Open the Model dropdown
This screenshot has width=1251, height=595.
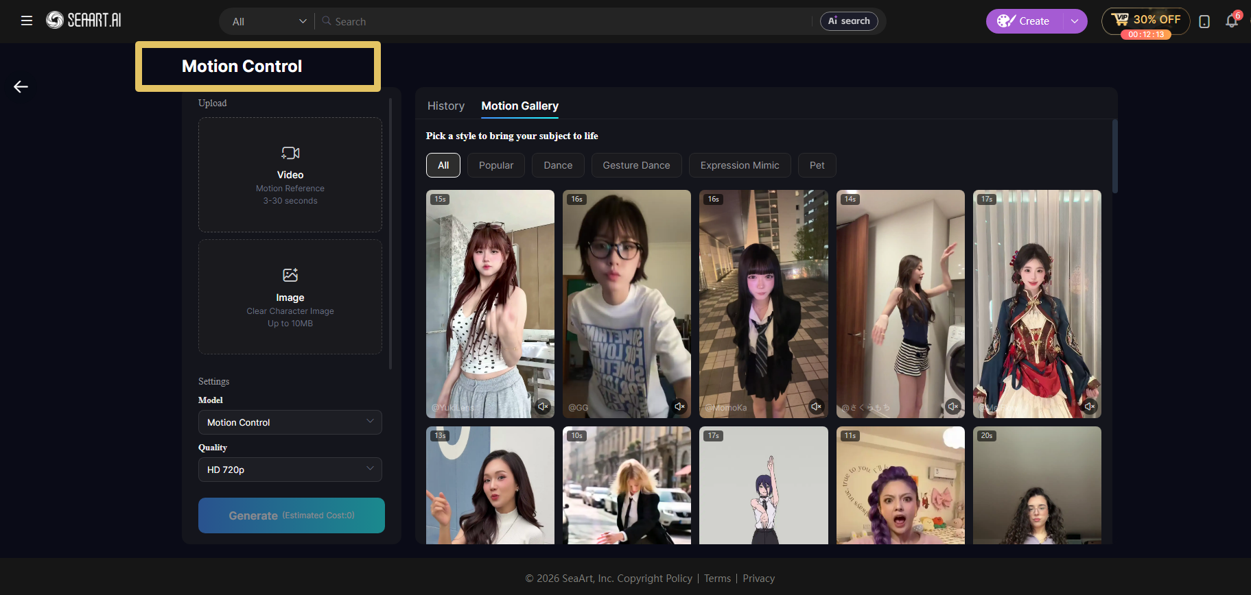coord(290,422)
